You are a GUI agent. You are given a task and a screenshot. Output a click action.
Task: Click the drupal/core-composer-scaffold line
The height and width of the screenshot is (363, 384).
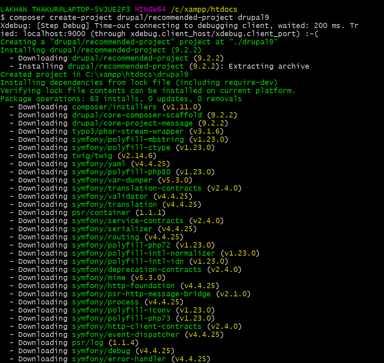coord(123,115)
